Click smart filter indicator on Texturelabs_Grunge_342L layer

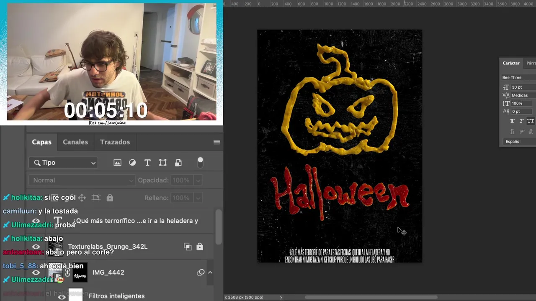[188, 247]
